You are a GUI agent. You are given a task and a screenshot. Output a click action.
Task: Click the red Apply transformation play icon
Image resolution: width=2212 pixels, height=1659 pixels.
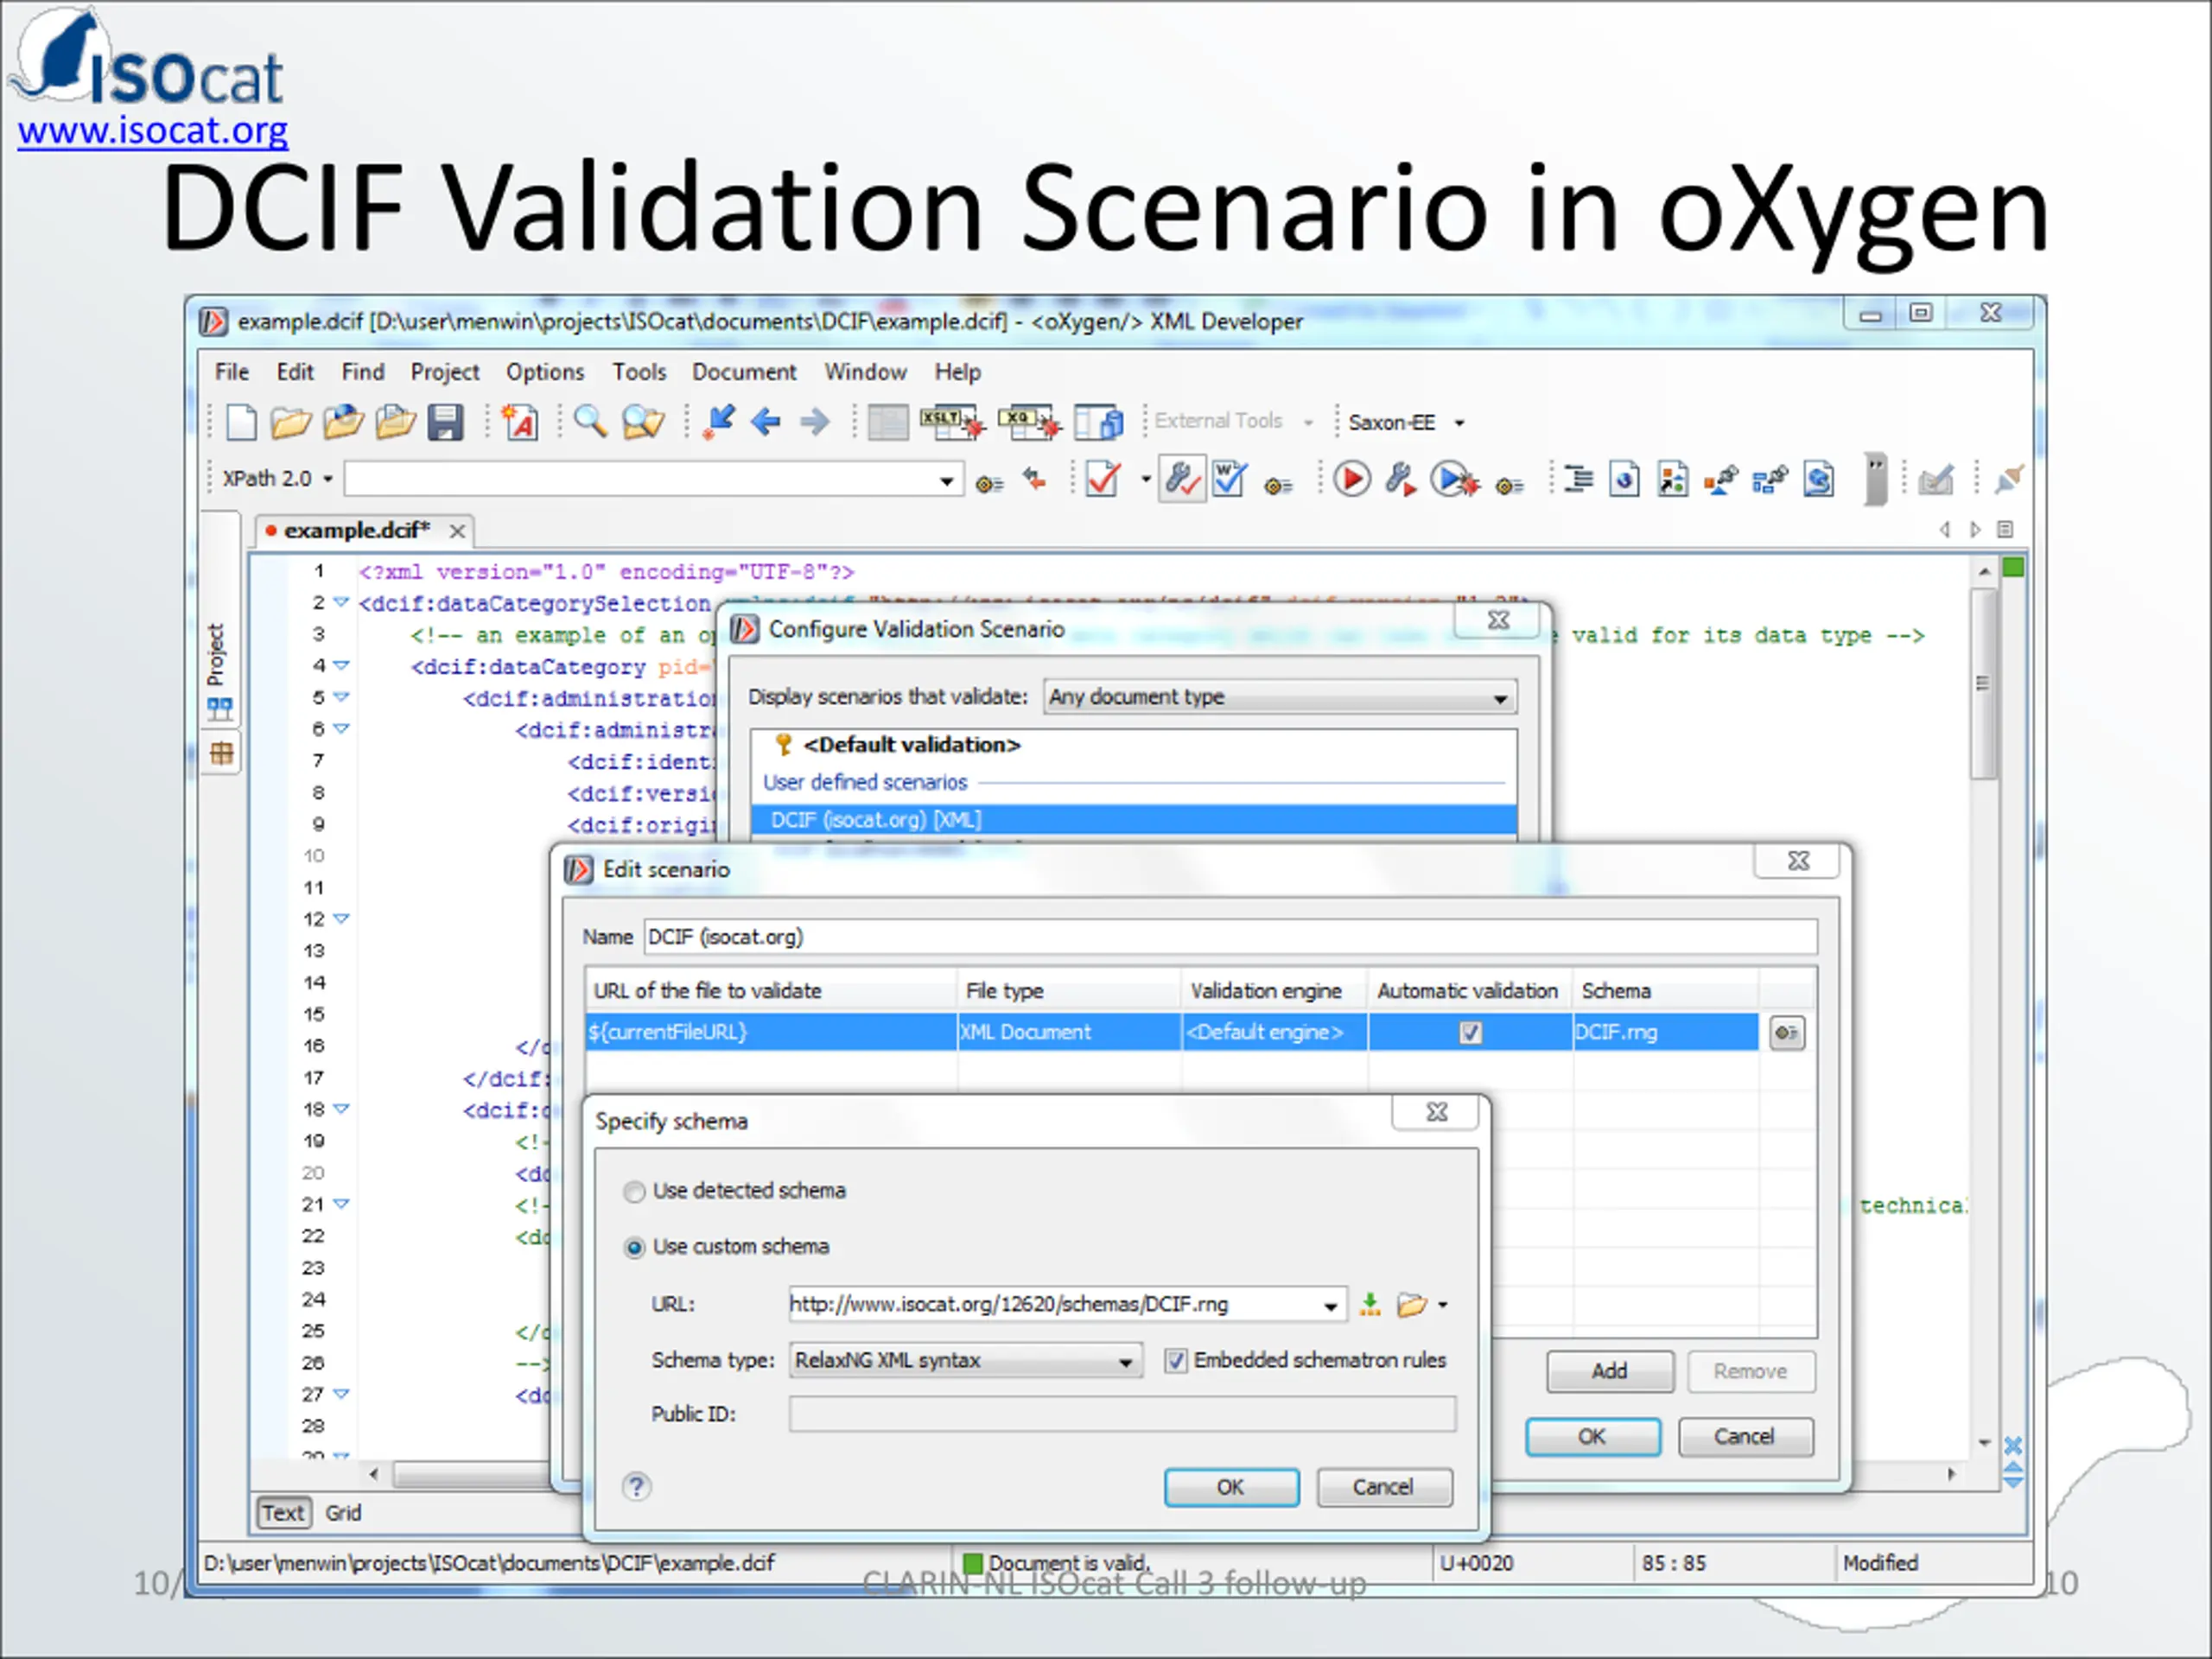(x=1351, y=479)
